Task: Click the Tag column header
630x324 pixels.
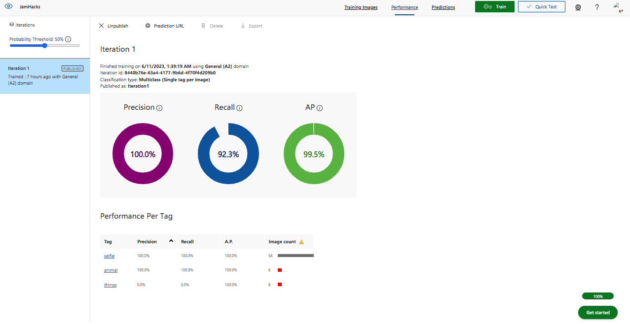Action: 117,241
